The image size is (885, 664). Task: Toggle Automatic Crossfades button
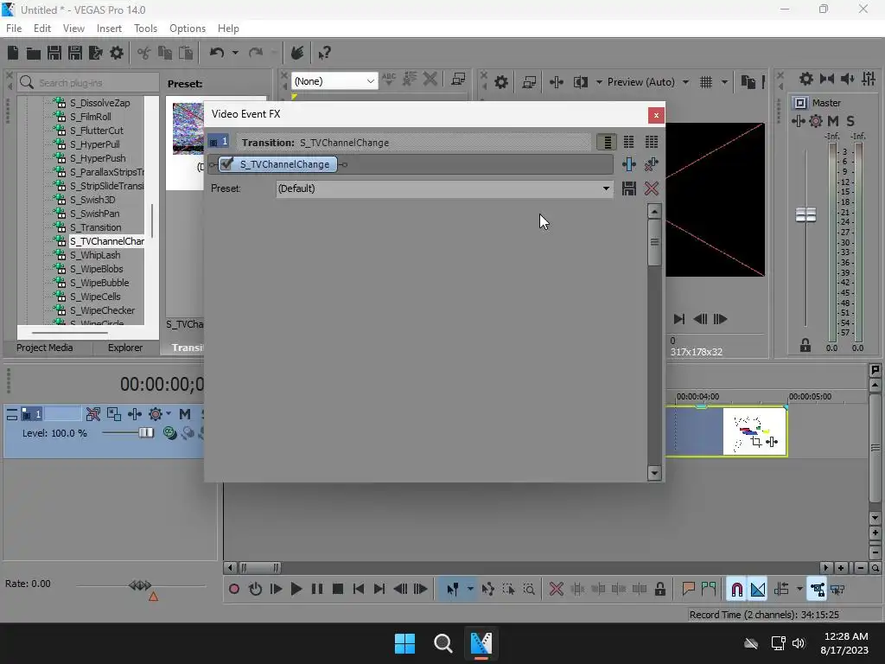tap(758, 590)
